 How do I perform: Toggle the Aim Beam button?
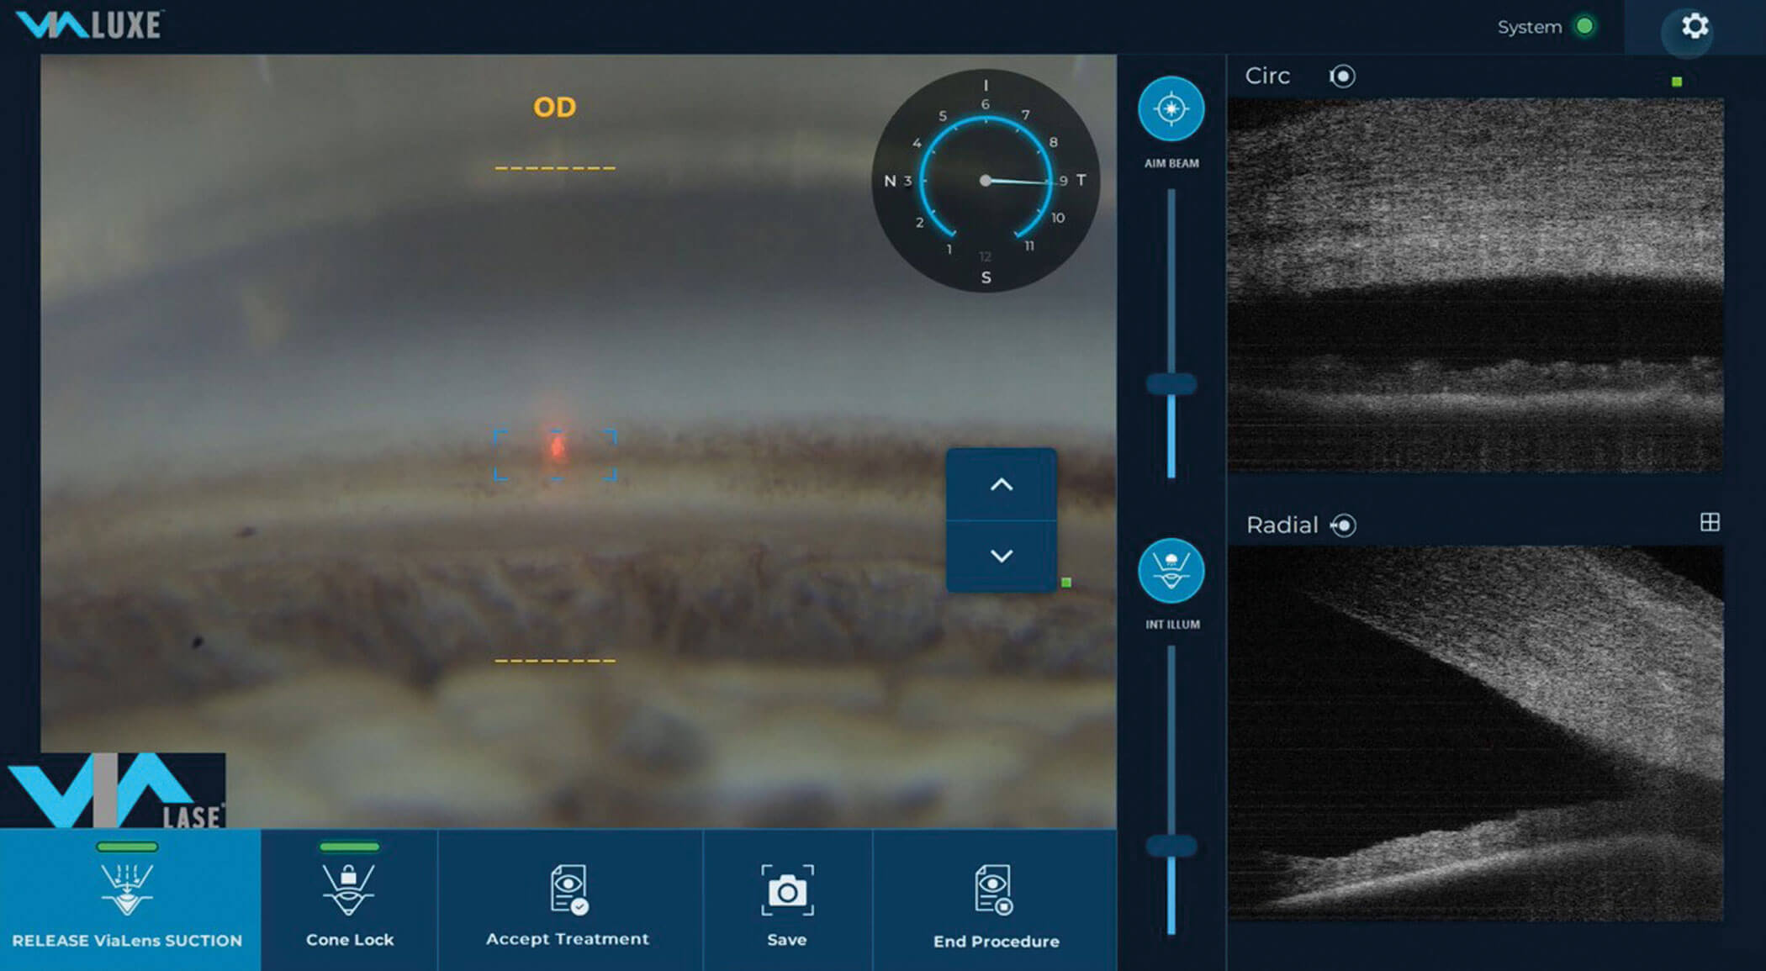click(x=1171, y=109)
